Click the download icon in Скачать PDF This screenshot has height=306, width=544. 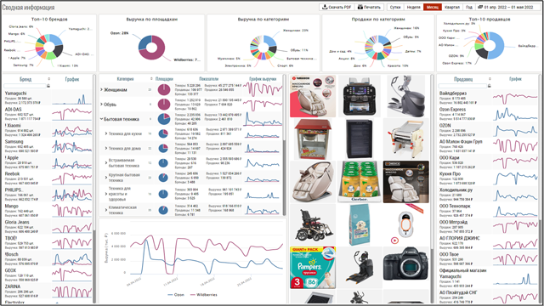tap(325, 7)
